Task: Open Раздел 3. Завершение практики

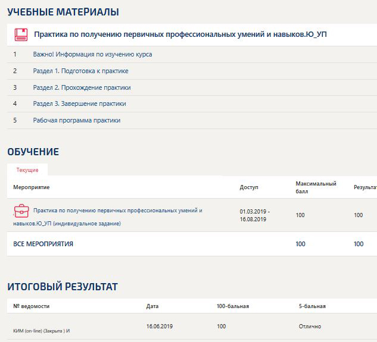Action: point(79,103)
